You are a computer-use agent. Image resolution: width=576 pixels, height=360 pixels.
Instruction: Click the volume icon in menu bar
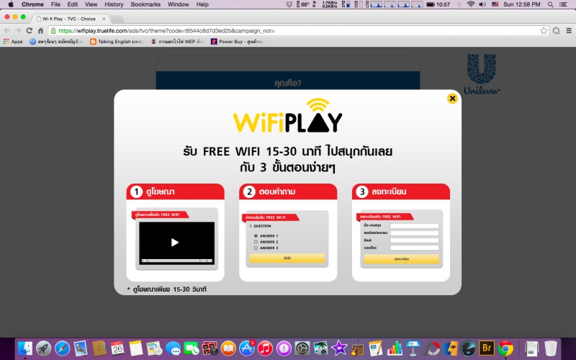[482, 4]
